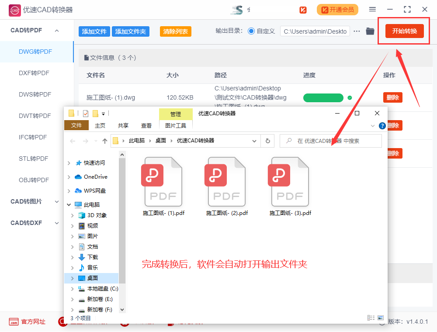Collapse 此电脑 tree chevron
The height and width of the screenshot is (332, 437).
coord(69,205)
